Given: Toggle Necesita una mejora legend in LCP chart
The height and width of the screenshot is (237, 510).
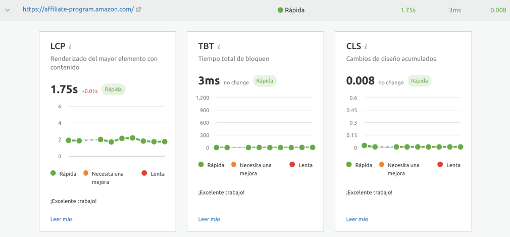Looking at the screenshot, I should point(104,178).
